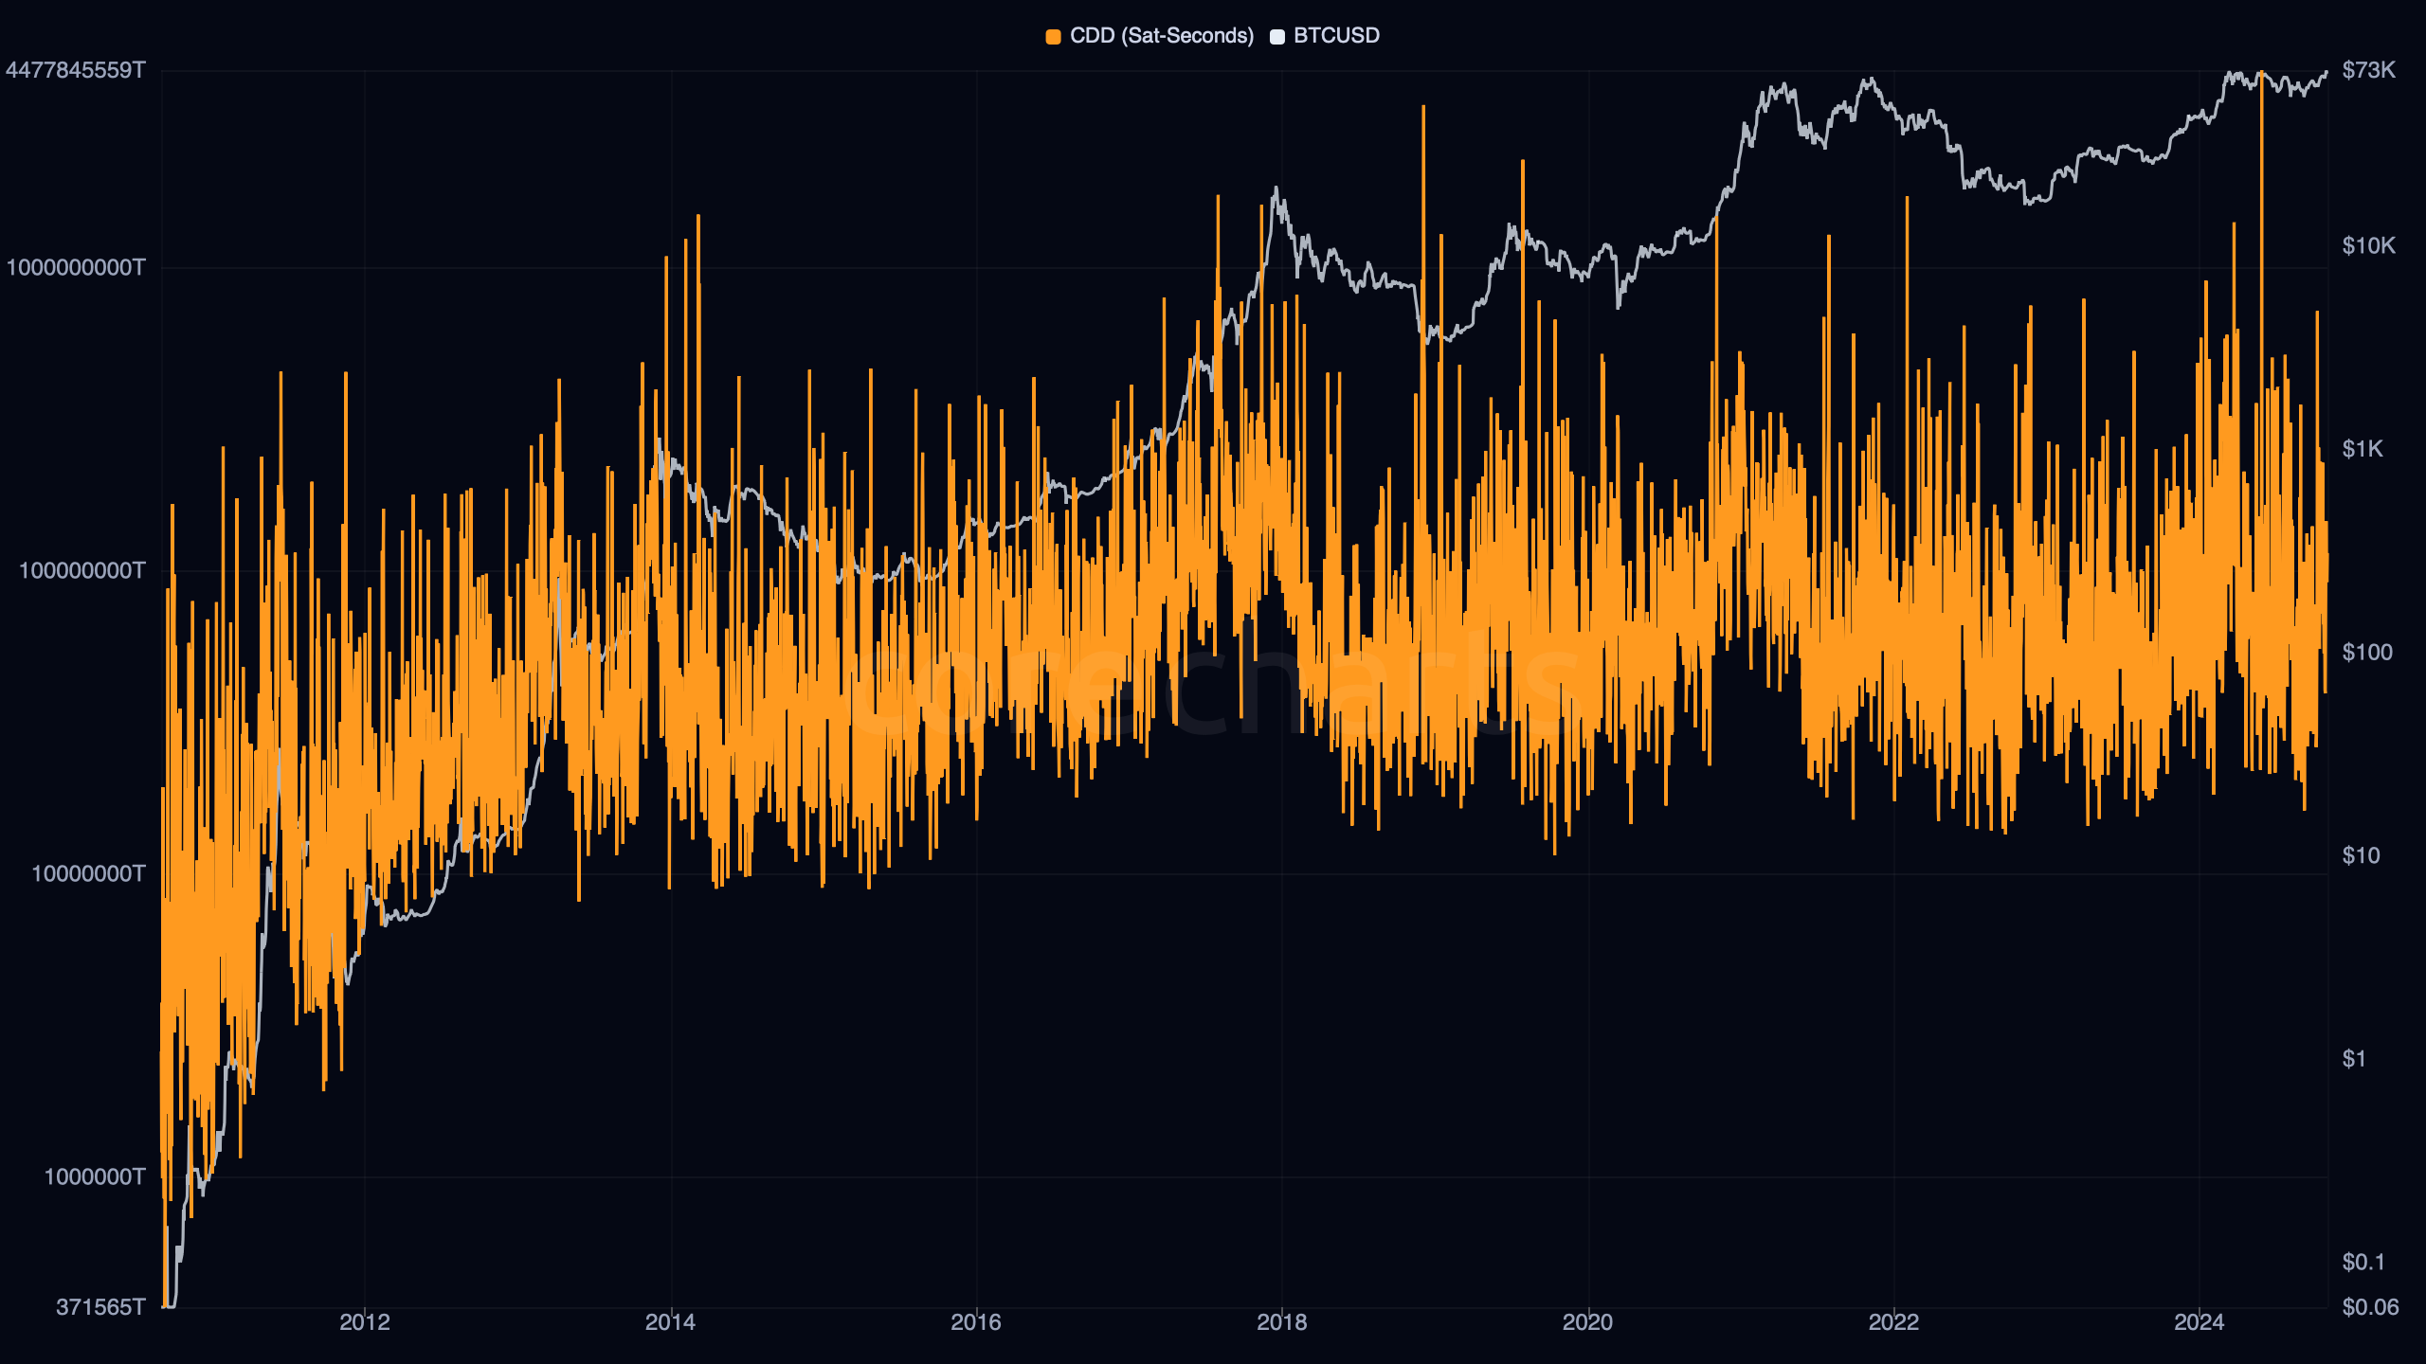Select the 2016 x-axis tick label

(976, 1322)
